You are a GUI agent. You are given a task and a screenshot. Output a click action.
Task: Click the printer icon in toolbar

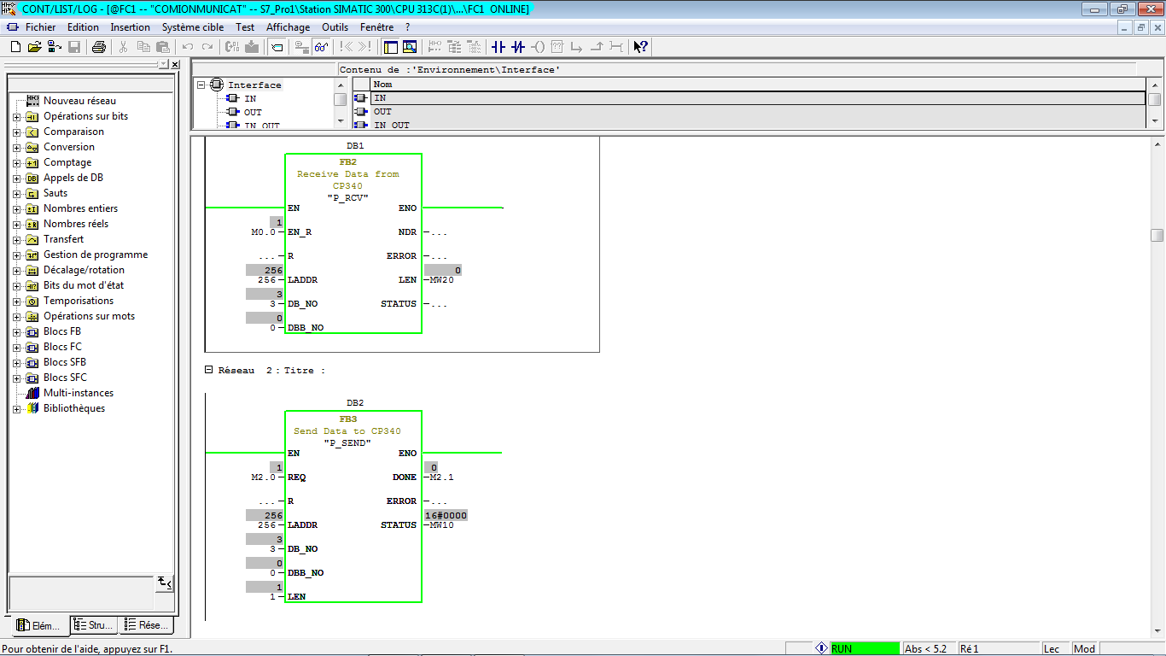(x=99, y=47)
